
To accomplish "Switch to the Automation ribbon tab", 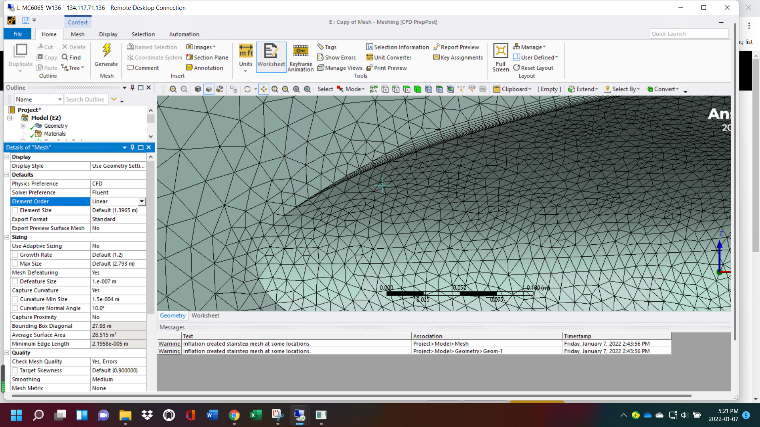I will coord(184,34).
